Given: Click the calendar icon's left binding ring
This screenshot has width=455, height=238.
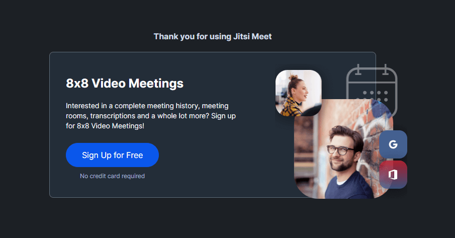Looking at the screenshot, I should tap(358, 69).
